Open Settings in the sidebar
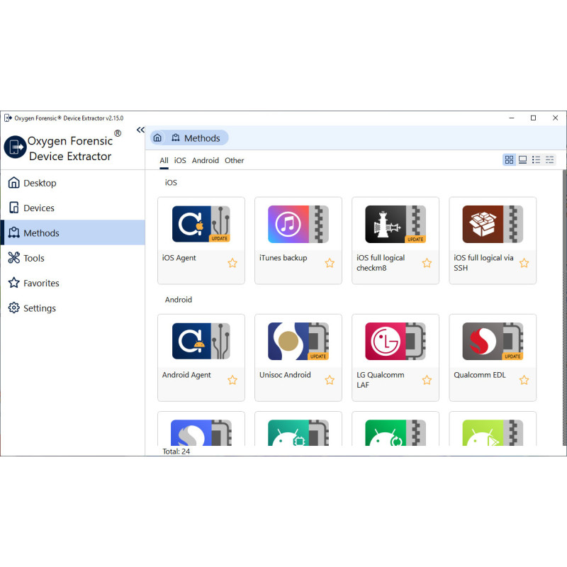567x567 pixels. [72, 308]
